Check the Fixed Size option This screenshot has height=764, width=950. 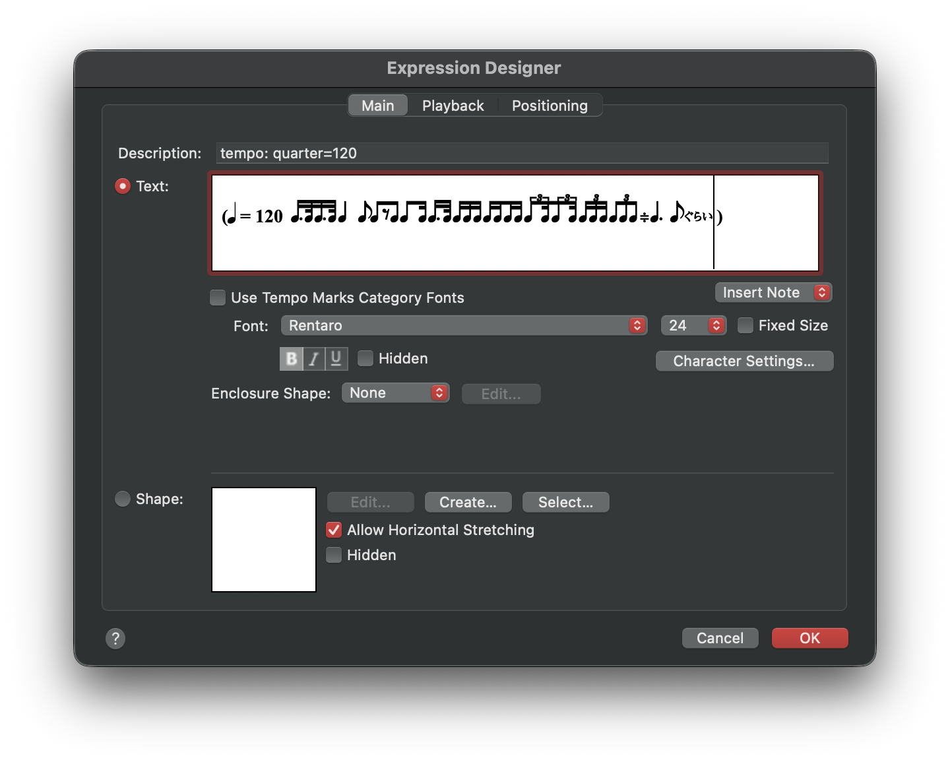pos(745,326)
